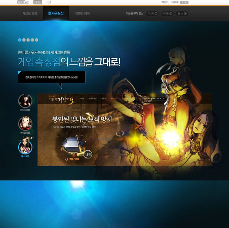229x228 pixels.
Task: Click the PLAY NC logo
Action: coord(23,2)
